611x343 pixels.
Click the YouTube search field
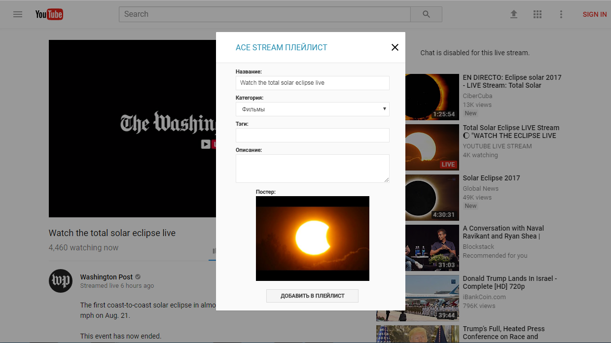point(265,14)
